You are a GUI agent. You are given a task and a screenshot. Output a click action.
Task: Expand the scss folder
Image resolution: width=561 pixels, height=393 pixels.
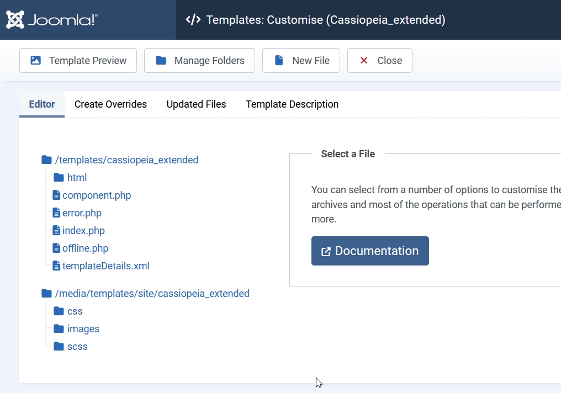coord(77,347)
